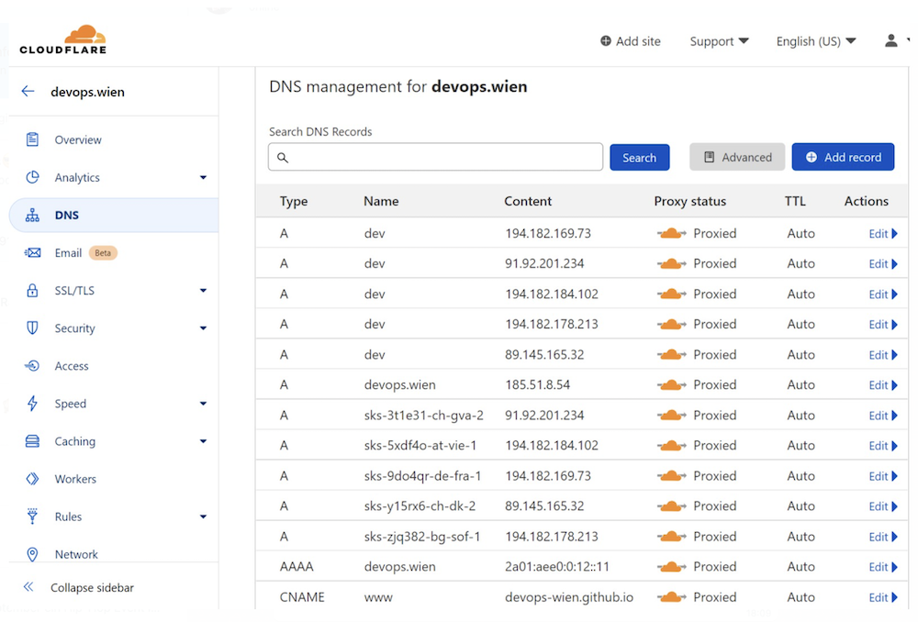Toggle proxy cloud for sks-3t1e31-ch-gva-2
918x622 pixels.
(672, 416)
